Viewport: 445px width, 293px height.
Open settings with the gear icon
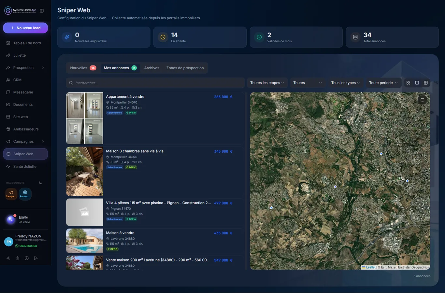[18, 258]
